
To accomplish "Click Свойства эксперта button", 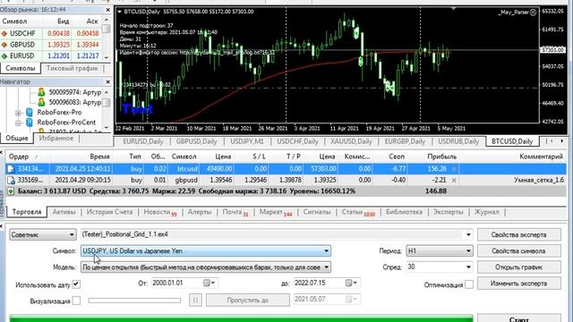I will tap(519, 234).
